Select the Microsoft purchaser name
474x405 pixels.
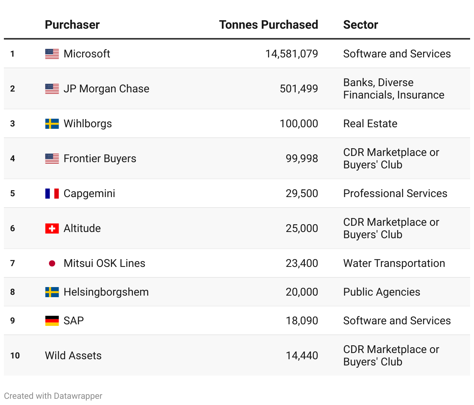[x=87, y=54]
